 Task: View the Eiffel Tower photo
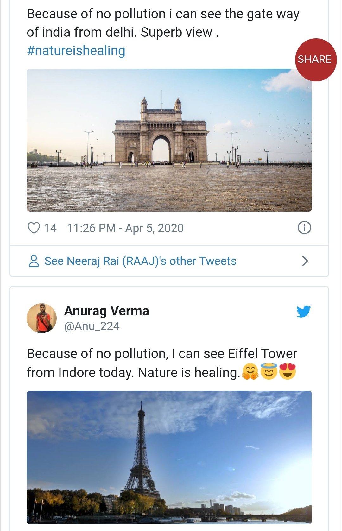point(169,457)
